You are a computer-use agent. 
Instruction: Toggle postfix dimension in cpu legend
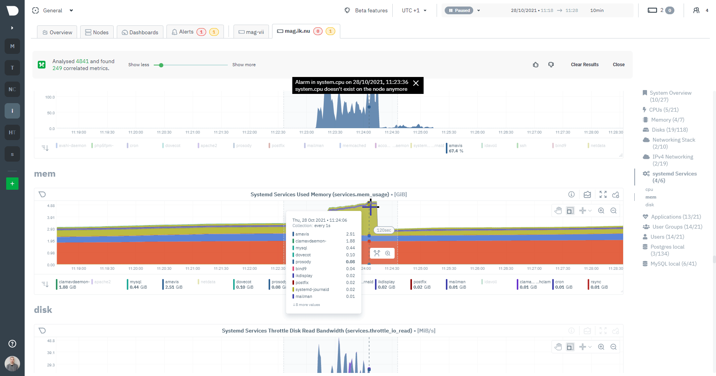coord(277,145)
